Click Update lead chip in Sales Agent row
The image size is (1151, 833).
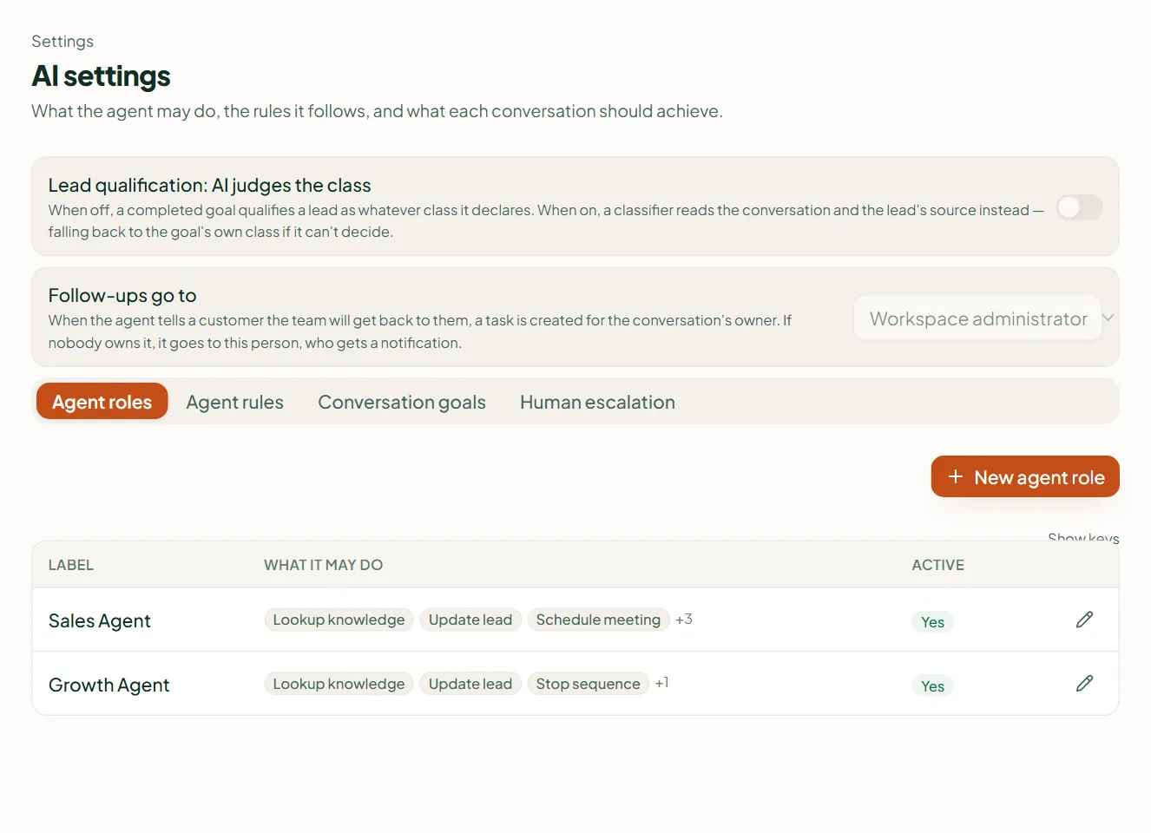click(x=470, y=620)
